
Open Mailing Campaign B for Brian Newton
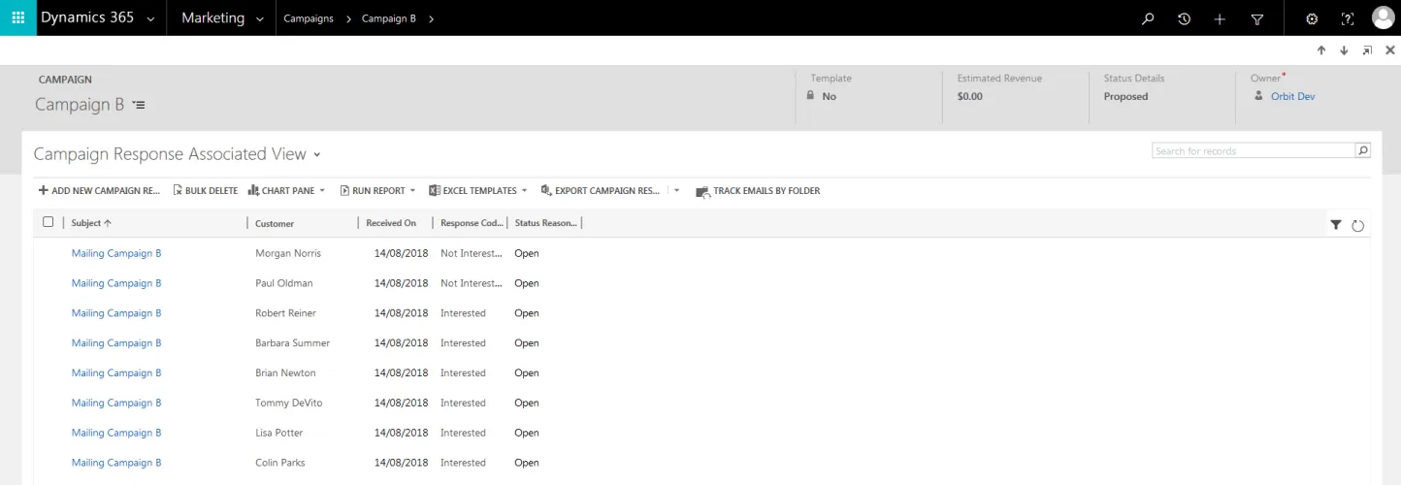(116, 373)
